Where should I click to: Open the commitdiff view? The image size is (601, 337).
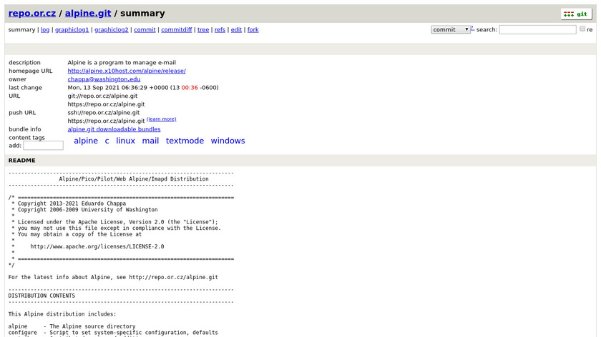(176, 29)
